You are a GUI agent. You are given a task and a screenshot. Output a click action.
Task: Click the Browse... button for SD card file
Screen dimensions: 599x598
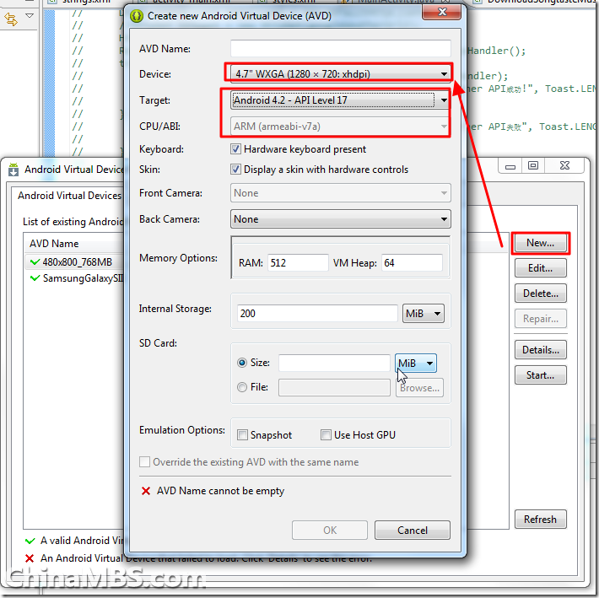(x=420, y=388)
